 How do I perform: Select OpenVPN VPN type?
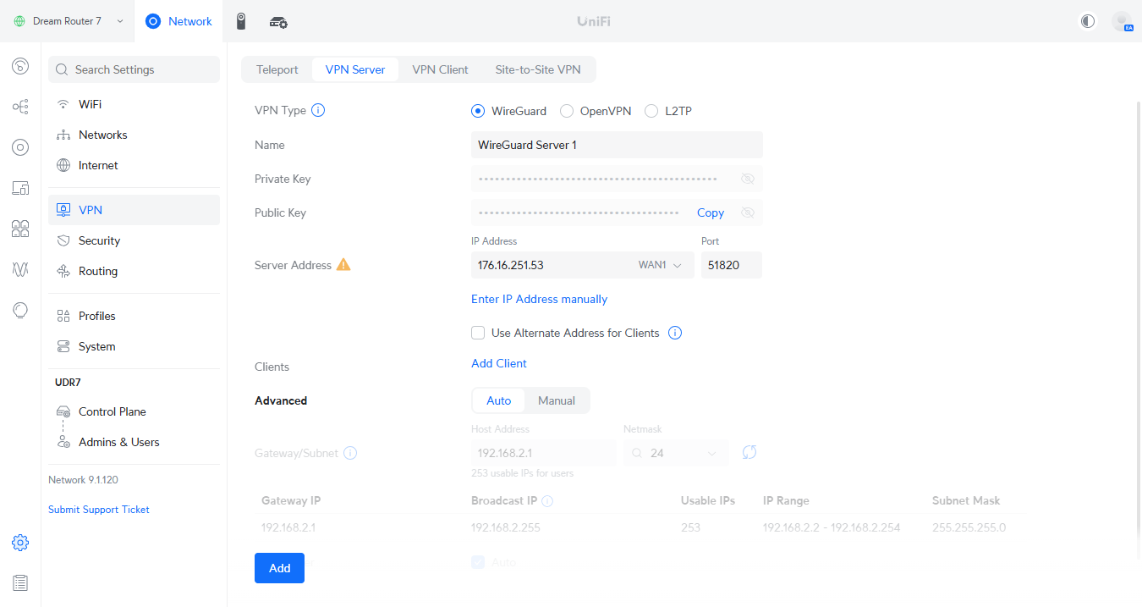tap(567, 111)
